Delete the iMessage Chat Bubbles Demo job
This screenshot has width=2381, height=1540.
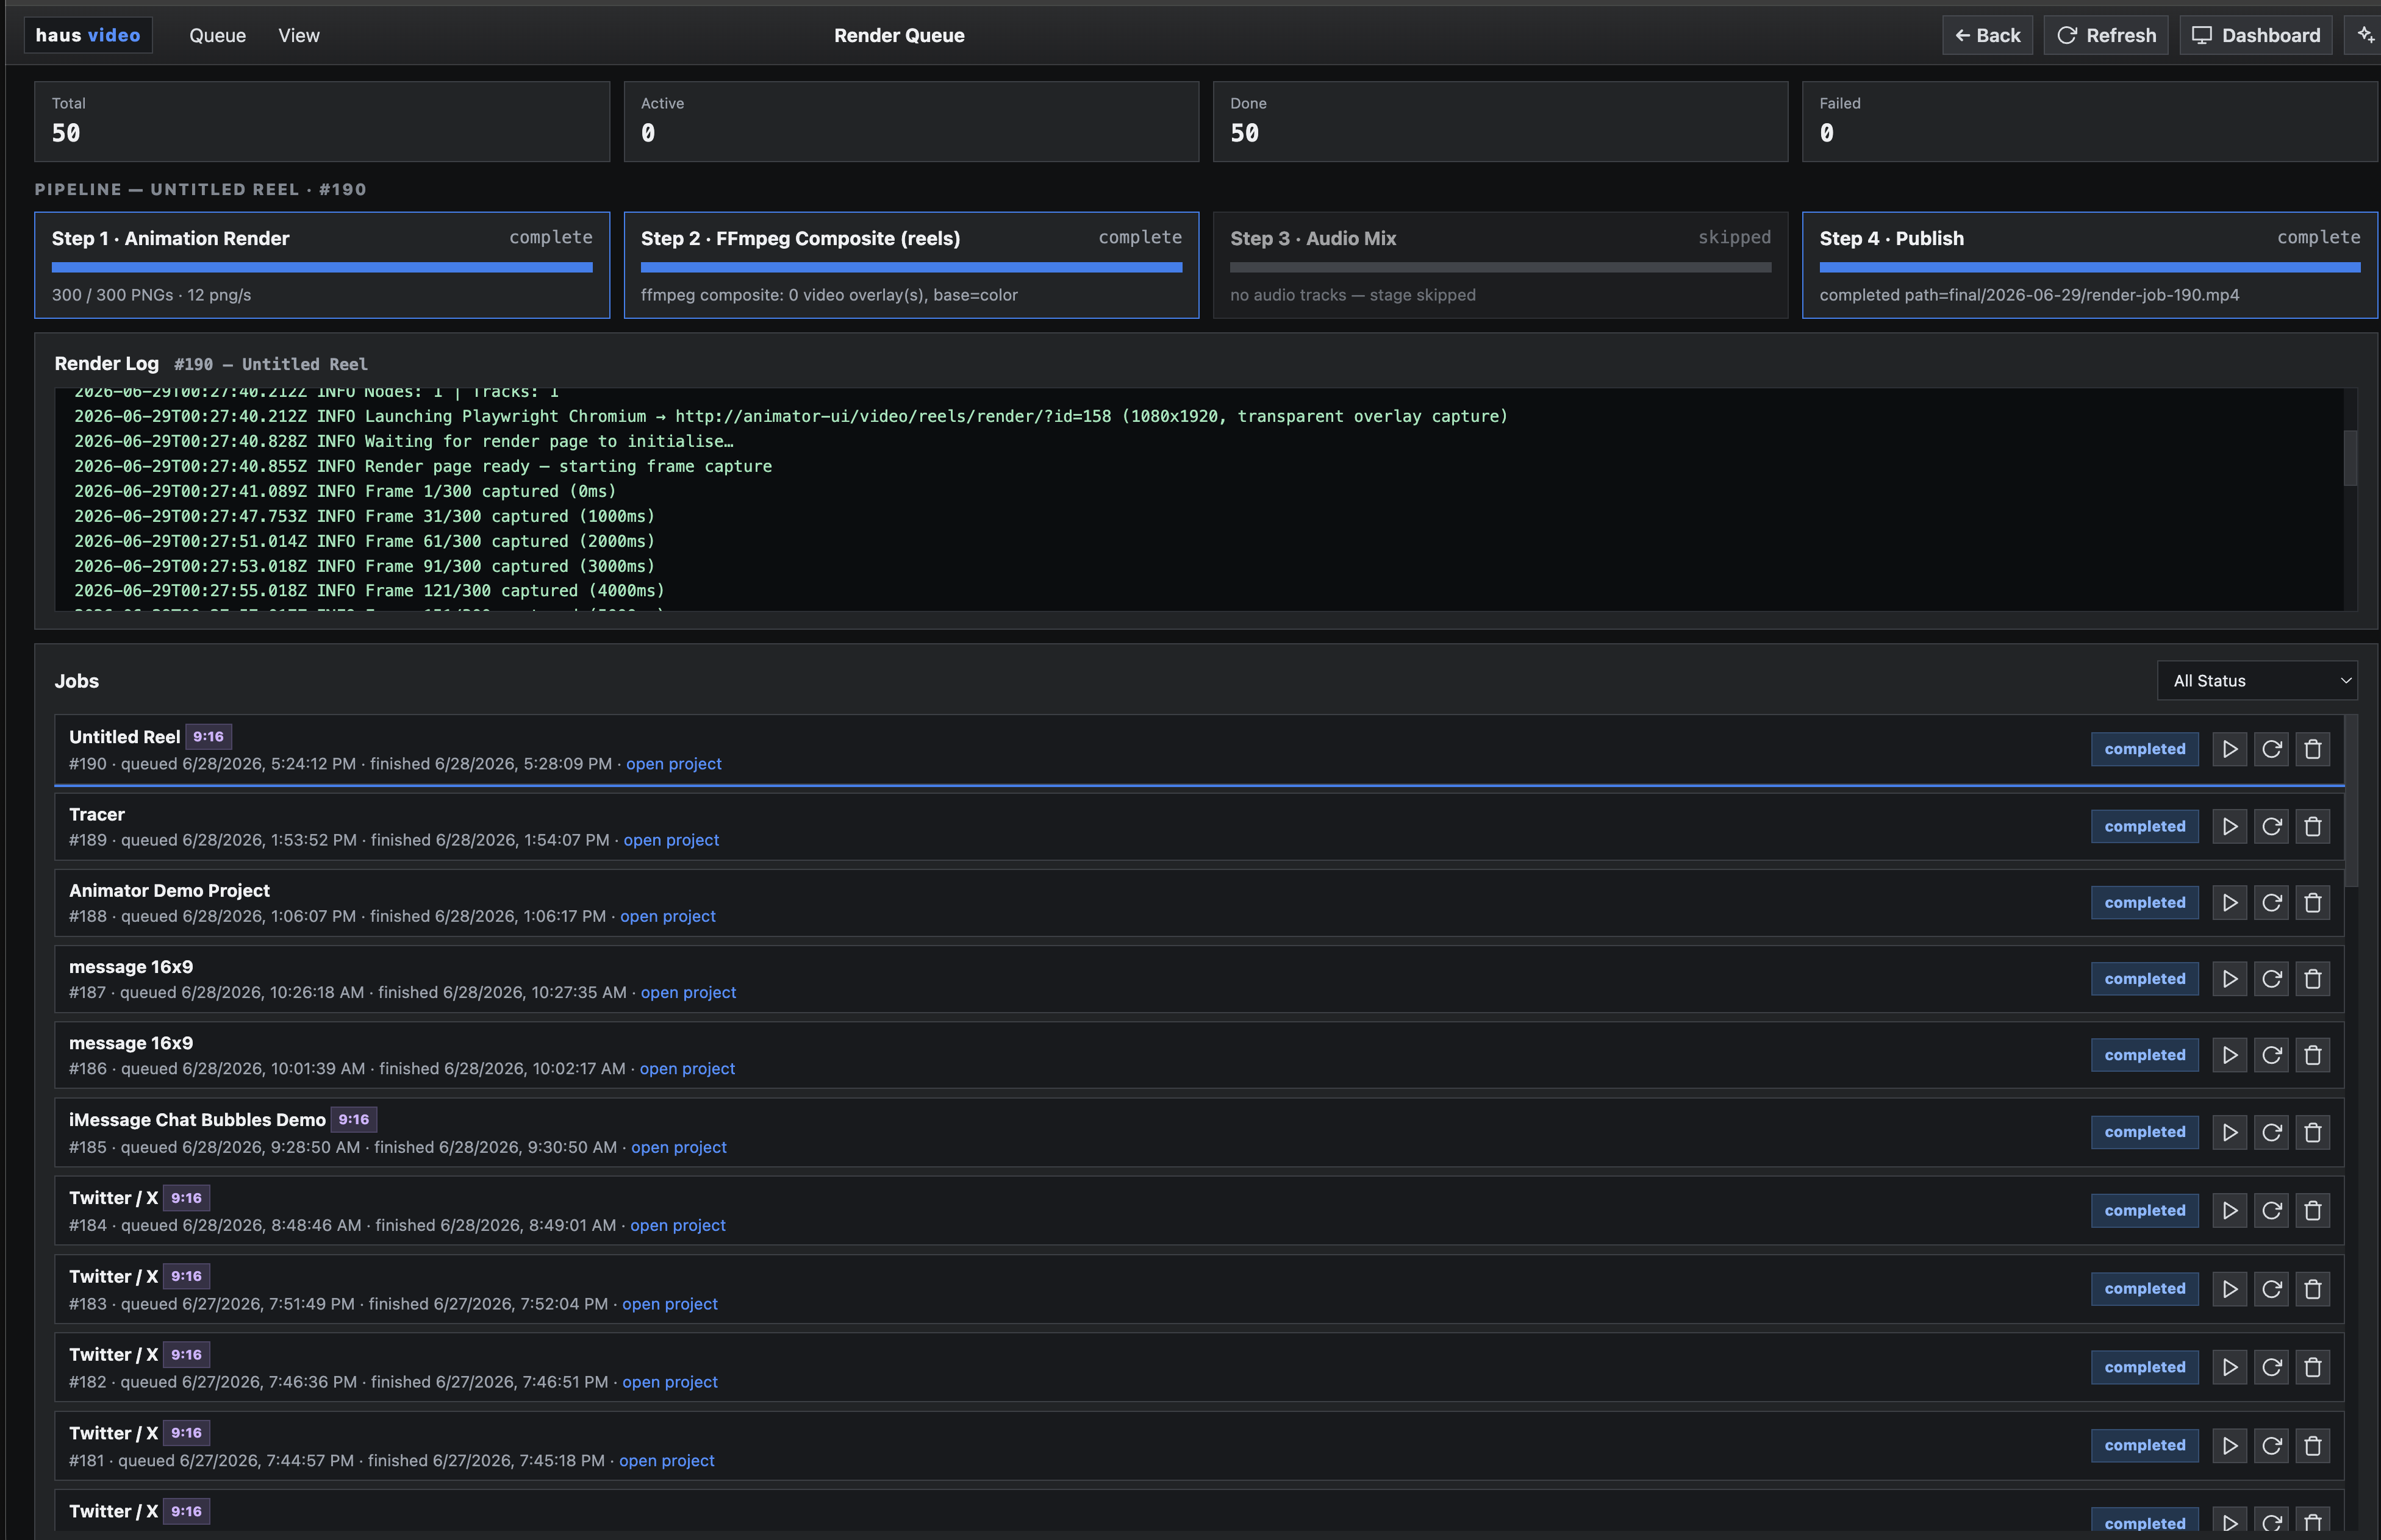tap(2313, 1132)
